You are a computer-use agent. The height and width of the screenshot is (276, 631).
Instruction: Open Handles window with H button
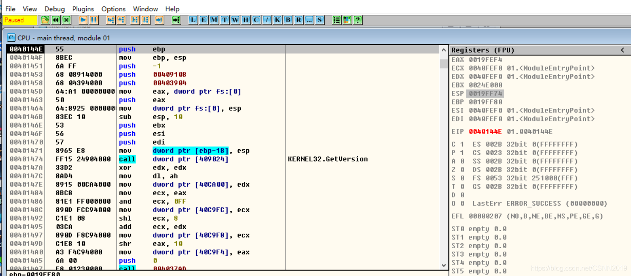tap(246, 20)
